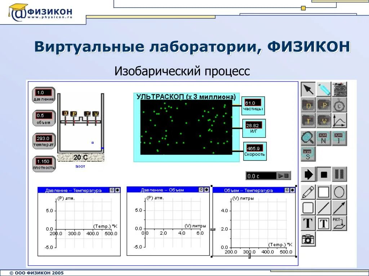The height and width of the screenshot is (276, 369).
Task: Click the объем readout showing 0.5
Action: pyautogui.click(x=44, y=118)
